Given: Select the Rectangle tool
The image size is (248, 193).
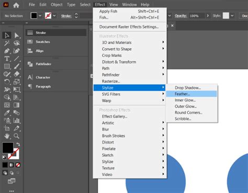Looking at the screenshot, I should 7,66.
